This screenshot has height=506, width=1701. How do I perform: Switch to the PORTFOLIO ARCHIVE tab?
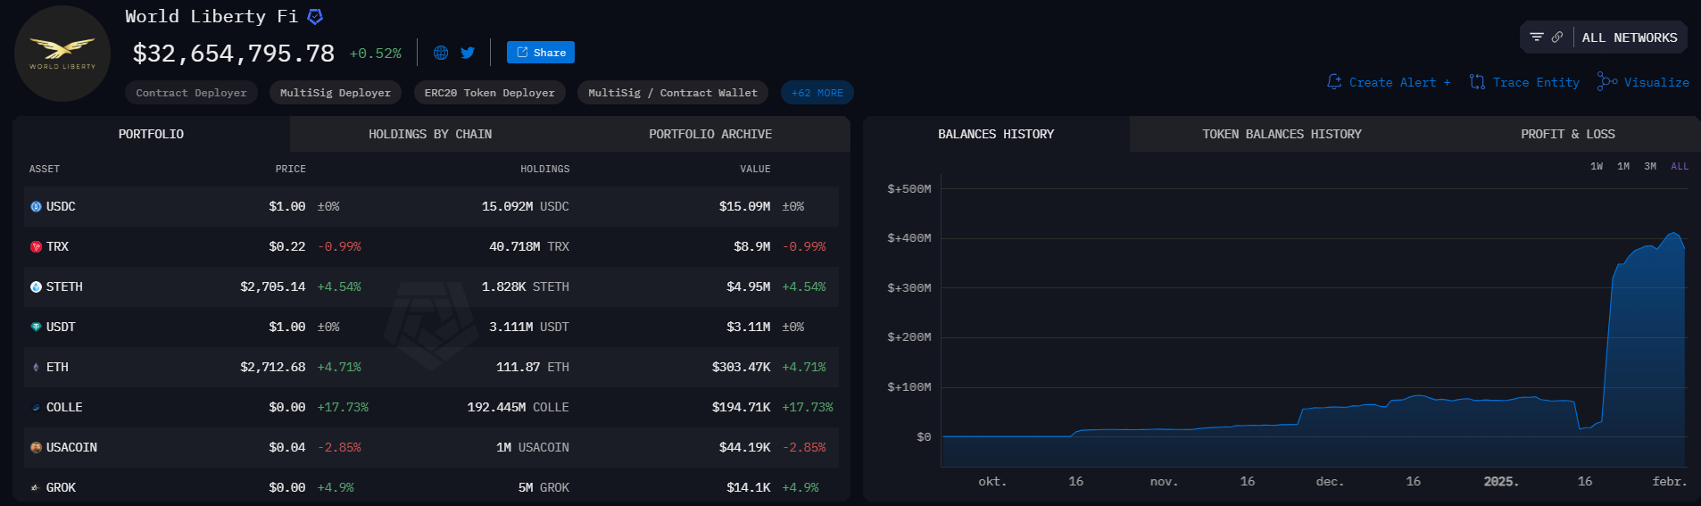coord(710,134)
